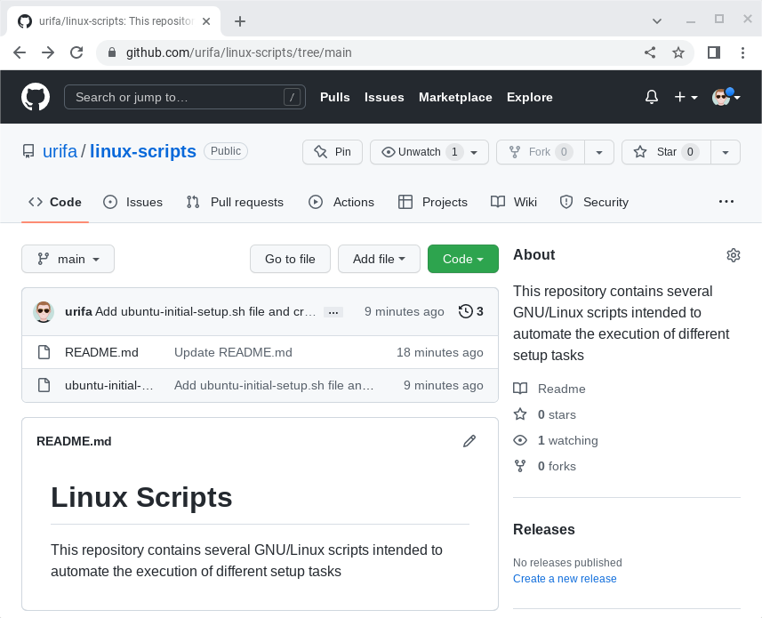Viewport: 762px width, 618px height.
Task: Switch to the Pull requests tab
Action: click(x=235, y=202)
